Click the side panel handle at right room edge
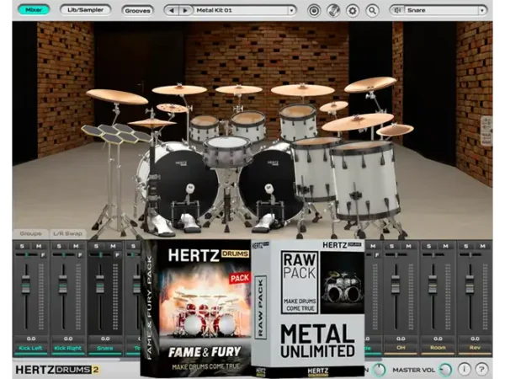505x379 pixels. click(486, 131)
